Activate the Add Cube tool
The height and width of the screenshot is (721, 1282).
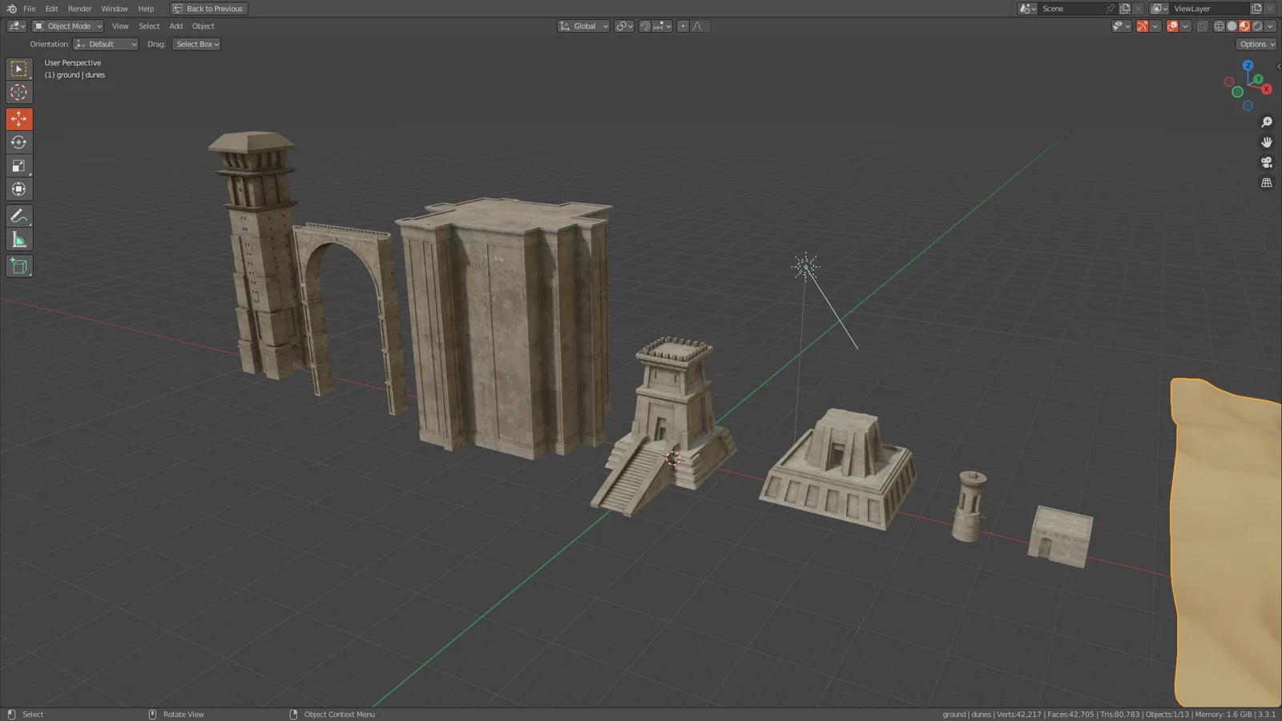pyautogui.click(x=18, y=266)
